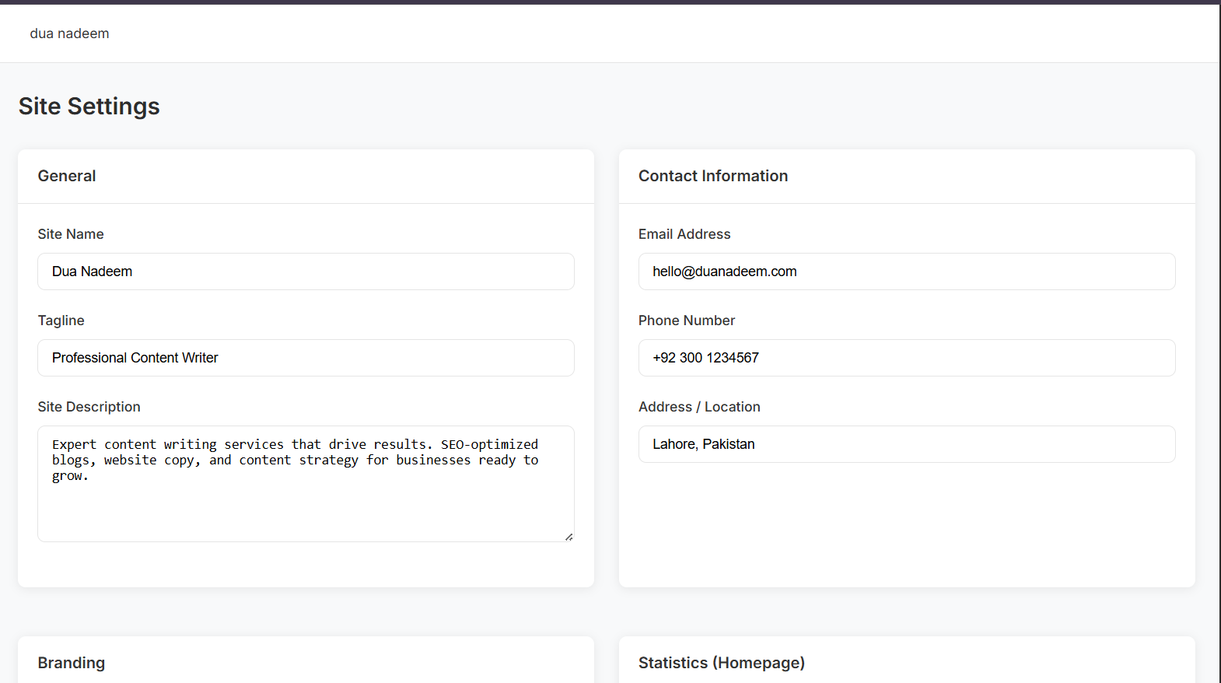The height and width of the screenshot is (683, 1221).
Task: Click the General card heading
Action: (67, 176)
